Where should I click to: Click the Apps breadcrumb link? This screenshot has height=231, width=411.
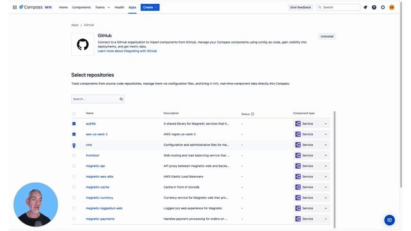(x=74, y=25)
